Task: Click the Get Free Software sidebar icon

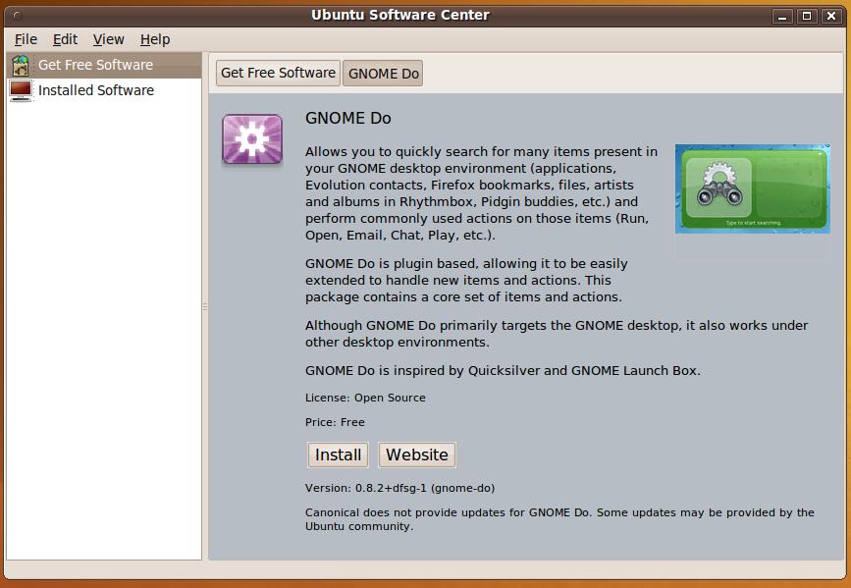Action: tap(21, 65)
